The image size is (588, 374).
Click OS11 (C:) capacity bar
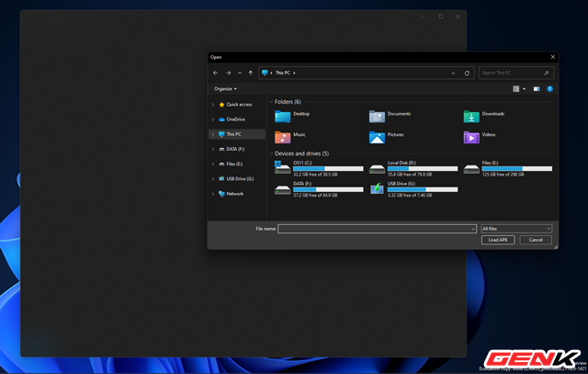pyautogui.click(x=328, y=169)
